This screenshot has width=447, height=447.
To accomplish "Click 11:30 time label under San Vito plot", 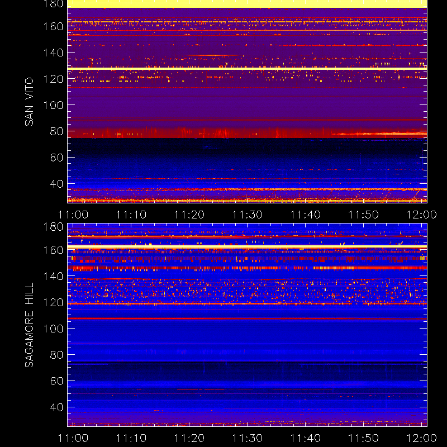I will (248, 215).
